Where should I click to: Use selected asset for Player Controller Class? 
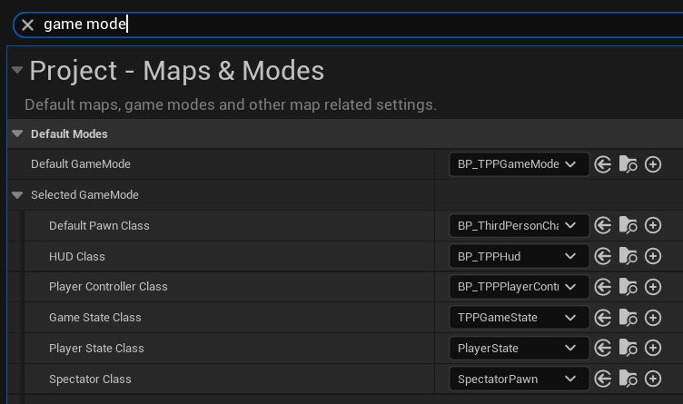click(603, 287)
